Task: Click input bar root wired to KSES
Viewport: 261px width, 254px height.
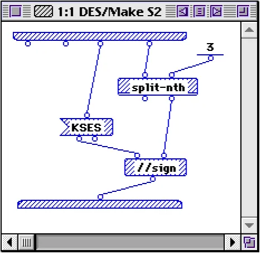Action: [x=100, y=44]
